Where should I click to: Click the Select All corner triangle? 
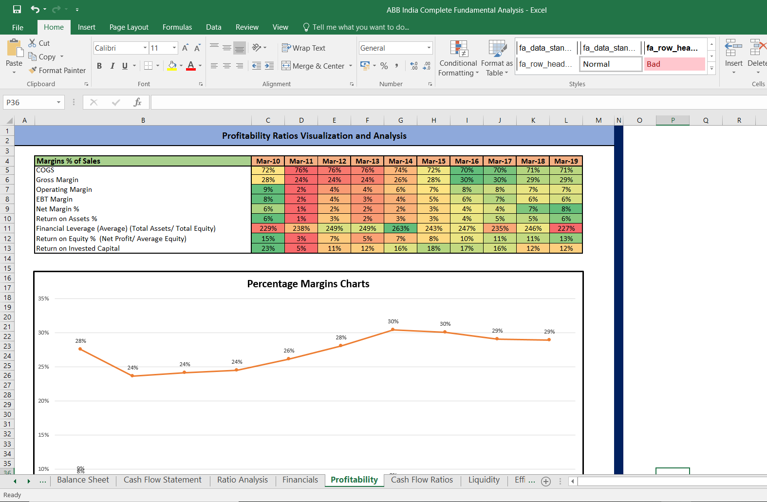tap(9, 120)
